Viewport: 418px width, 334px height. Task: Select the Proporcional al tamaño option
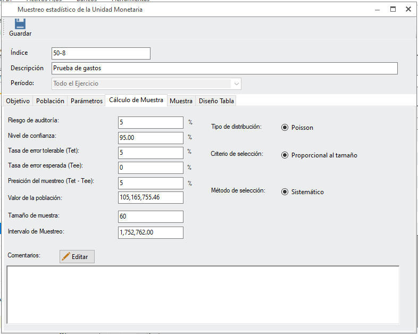[285, 155]
